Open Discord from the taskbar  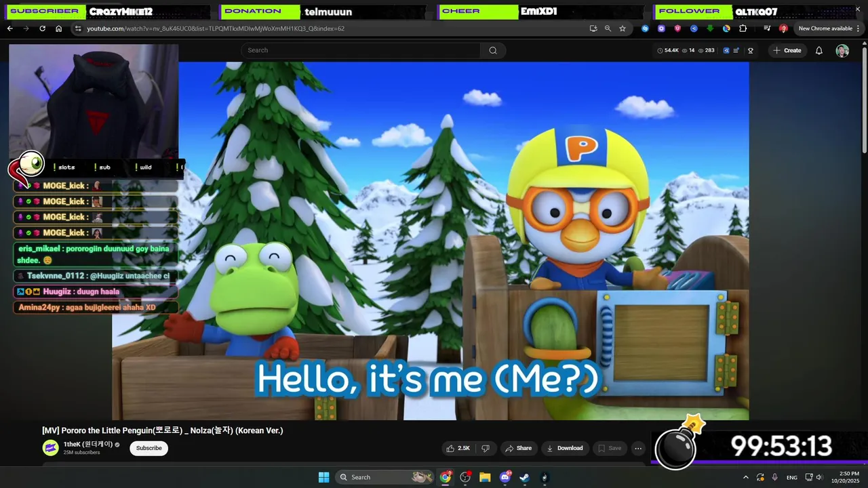pyautogui.click(x=505, y=477)
